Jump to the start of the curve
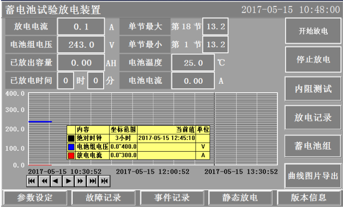The height and width of the screenshot is (209, 343). pyautogui.click(x=32, y=181)
